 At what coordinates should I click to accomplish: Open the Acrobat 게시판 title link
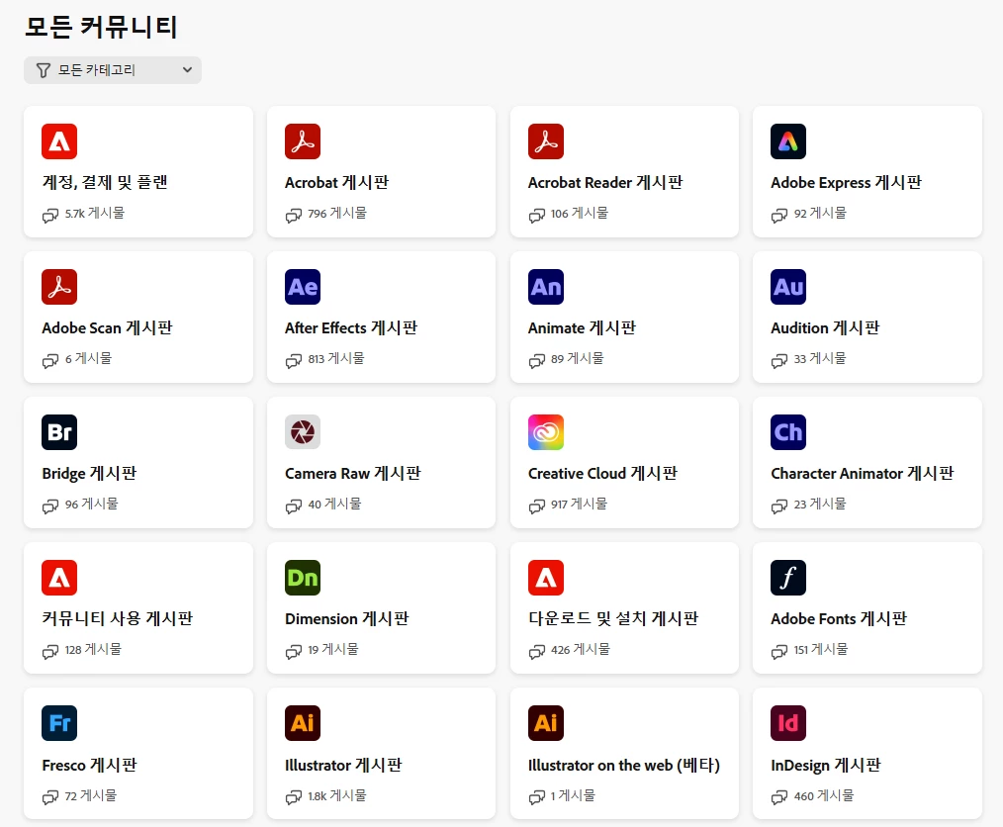click(x=336, y=182)
